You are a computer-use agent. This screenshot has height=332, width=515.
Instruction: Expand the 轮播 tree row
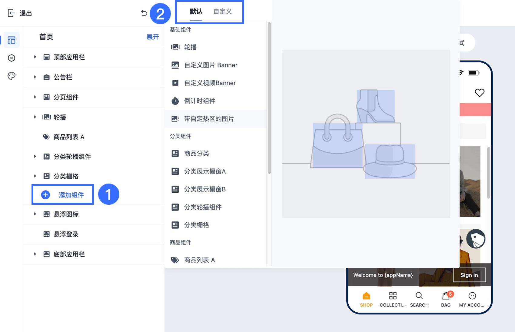(x=35, y=117)
